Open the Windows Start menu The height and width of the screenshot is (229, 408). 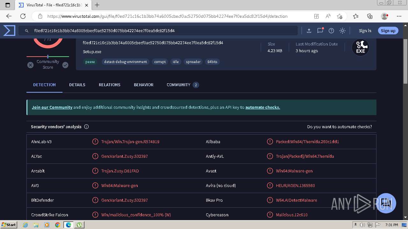click(x=9, y=225)
